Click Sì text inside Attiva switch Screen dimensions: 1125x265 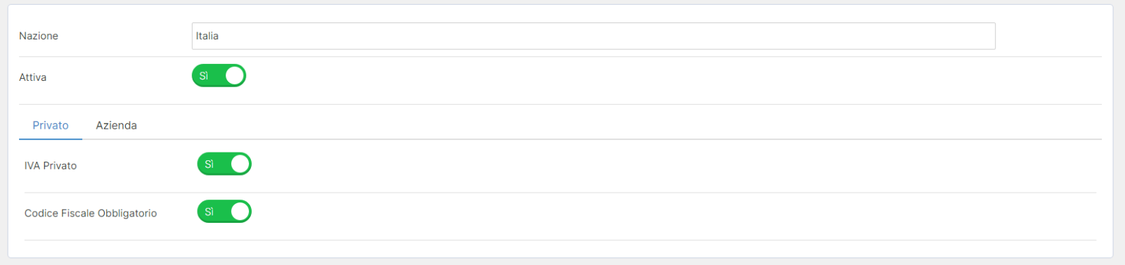point(204,76)
